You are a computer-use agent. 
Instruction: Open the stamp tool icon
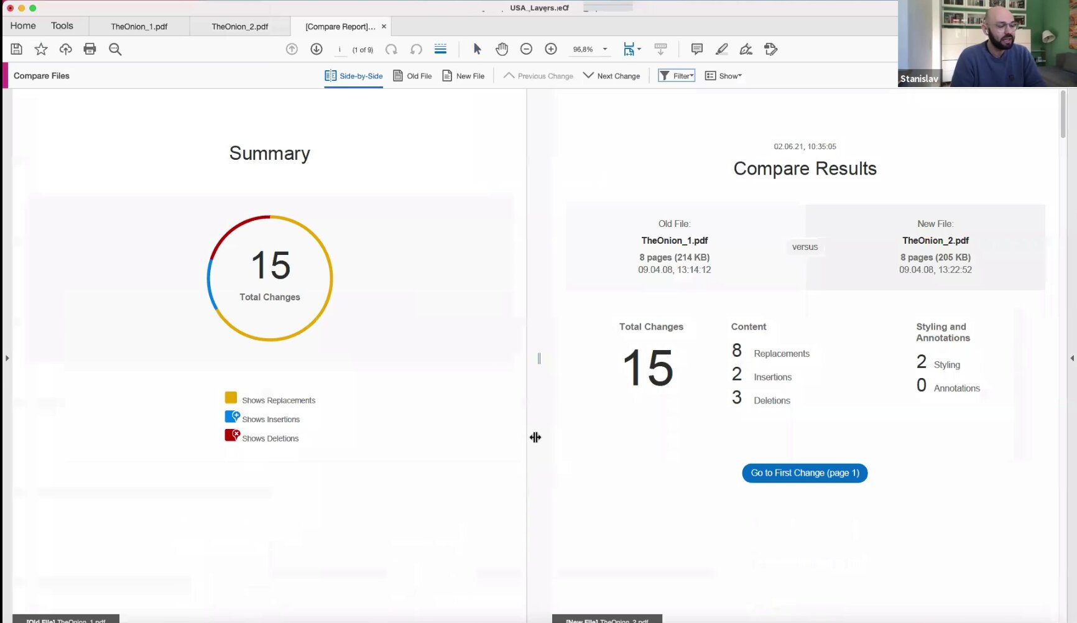(771, 49)
